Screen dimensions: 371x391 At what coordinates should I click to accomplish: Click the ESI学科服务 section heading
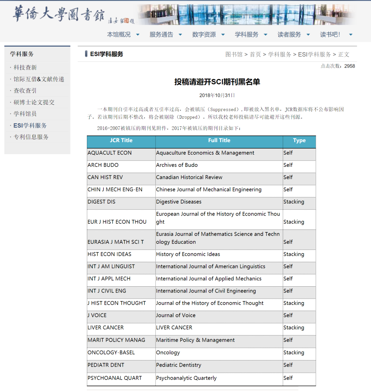[x=106, y=54]
